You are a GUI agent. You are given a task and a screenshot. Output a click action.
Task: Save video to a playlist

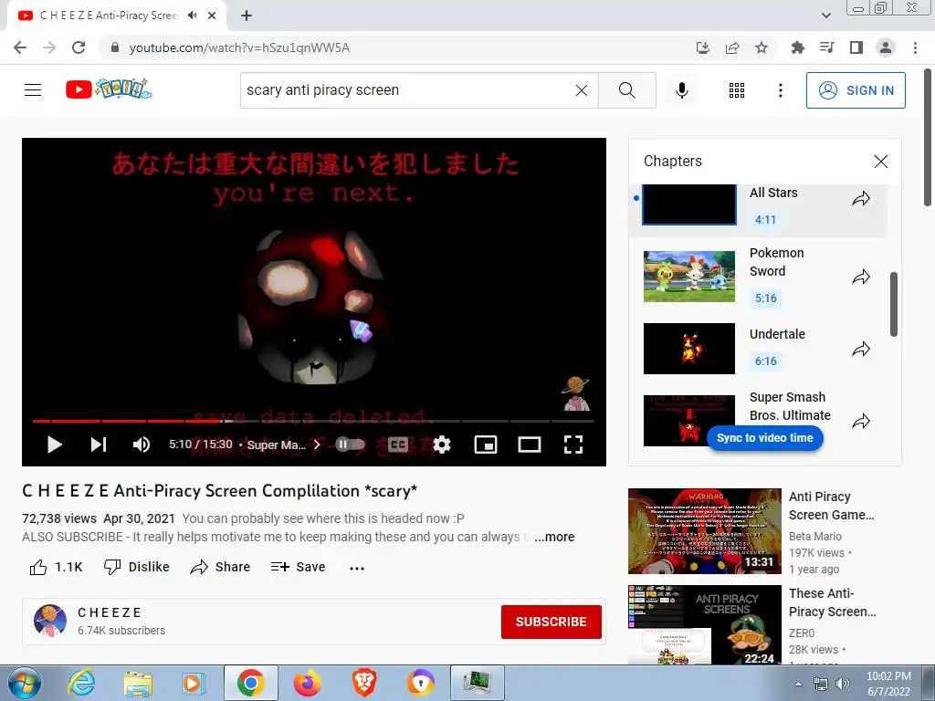[x=299, y=567]
